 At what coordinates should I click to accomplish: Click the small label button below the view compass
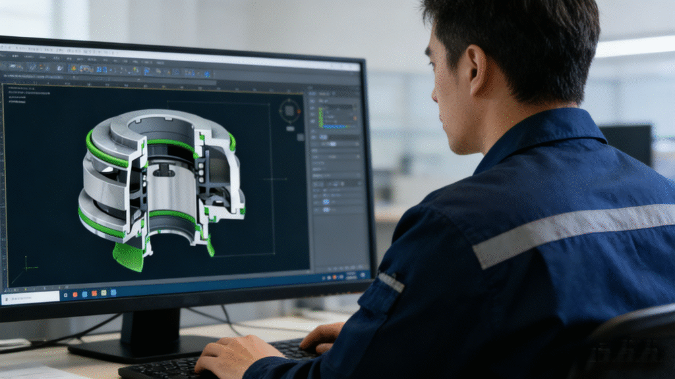click(x=289, y=128)
